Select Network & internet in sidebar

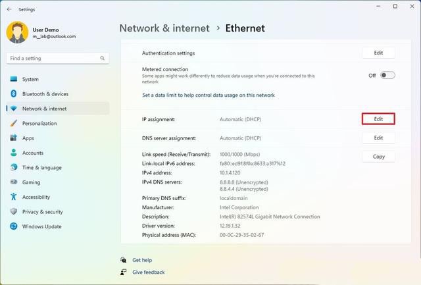[x=44, y=109]
